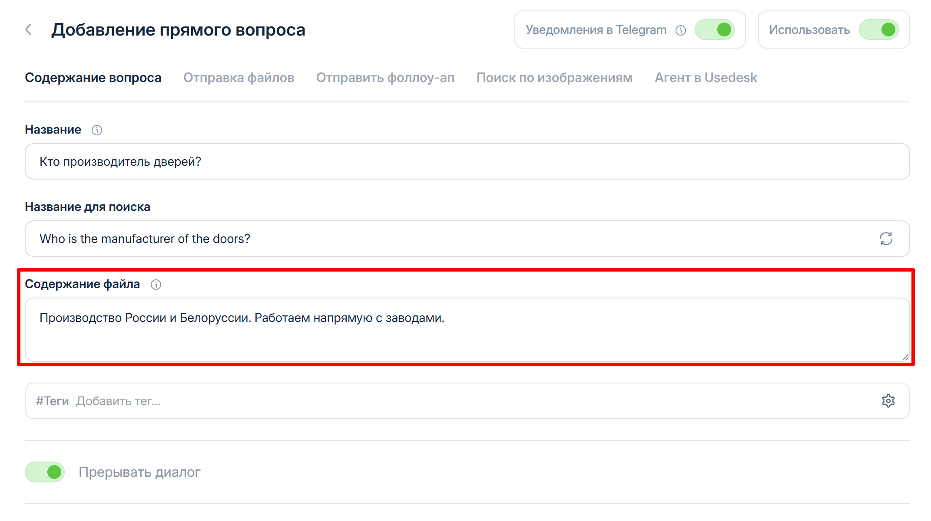
Task: Click the Прерывать диалог label
Action: [139, 472]
